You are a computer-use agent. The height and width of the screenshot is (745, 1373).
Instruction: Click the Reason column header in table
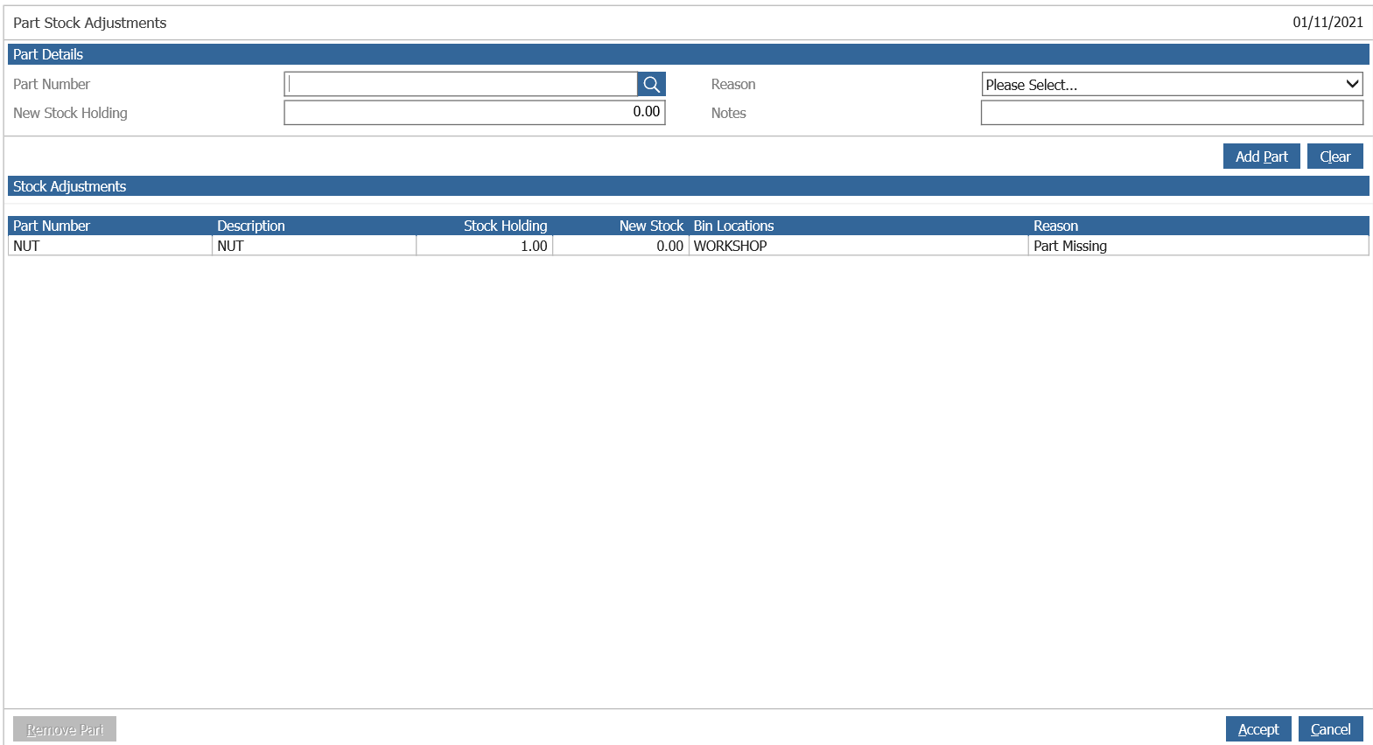(x=1055, y=226)
